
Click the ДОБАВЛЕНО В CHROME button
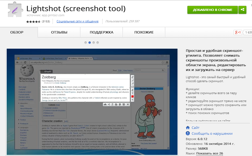coord(212,10)
